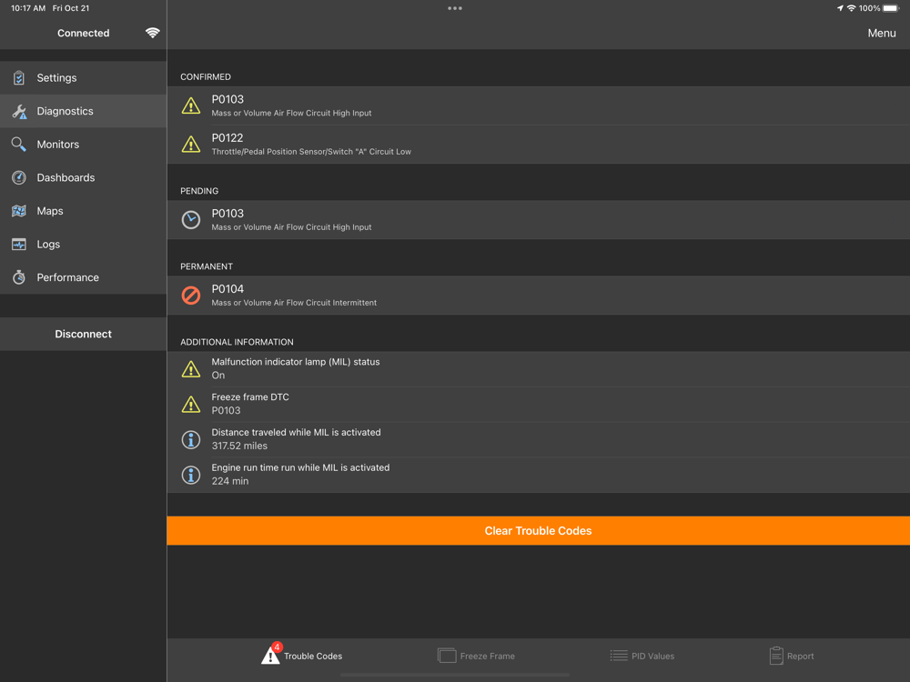Open Logs section label

pyautogui.click(x=48, y=244)
